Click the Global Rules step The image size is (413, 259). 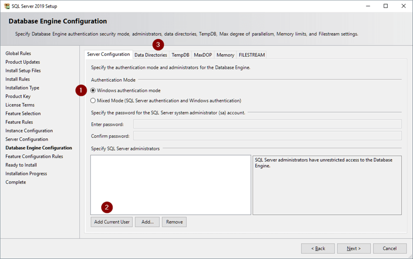tap(18, 54)
